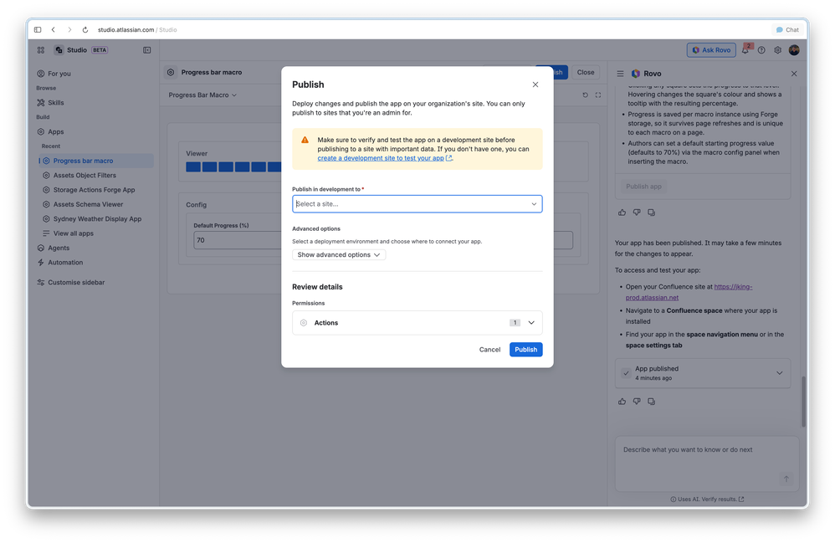Click the disabled Publish app button

click(x=643, y=187)
